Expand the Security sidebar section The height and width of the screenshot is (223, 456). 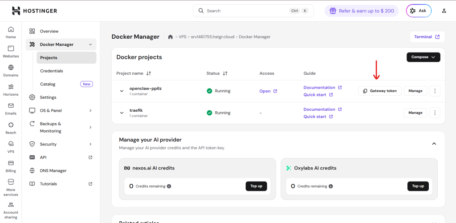(x=90, y=144)
